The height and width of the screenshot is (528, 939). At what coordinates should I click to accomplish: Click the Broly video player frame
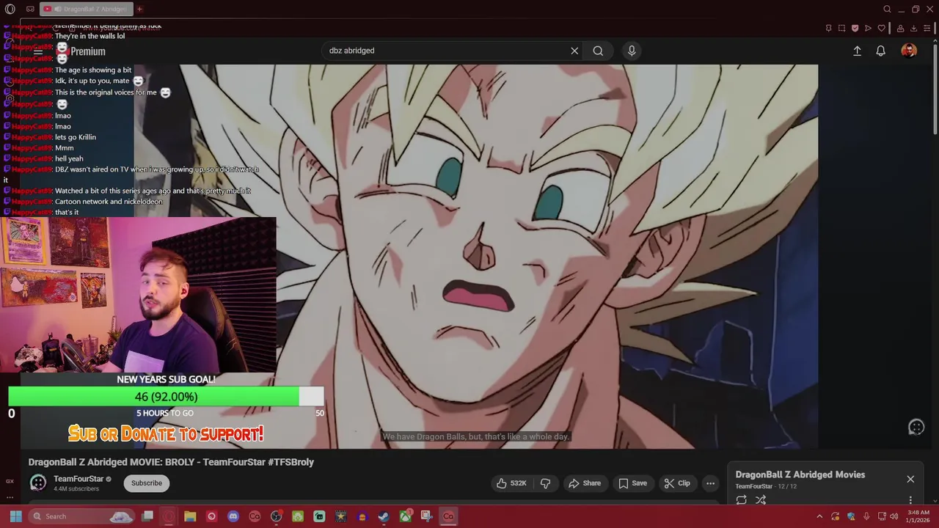tap(475, 257)
